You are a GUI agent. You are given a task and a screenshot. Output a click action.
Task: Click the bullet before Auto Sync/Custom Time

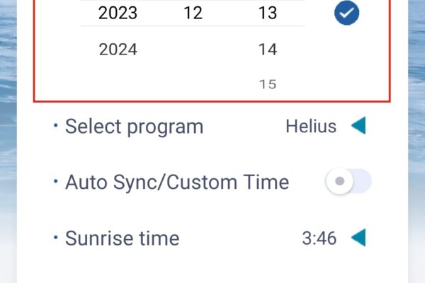(55, 181)
